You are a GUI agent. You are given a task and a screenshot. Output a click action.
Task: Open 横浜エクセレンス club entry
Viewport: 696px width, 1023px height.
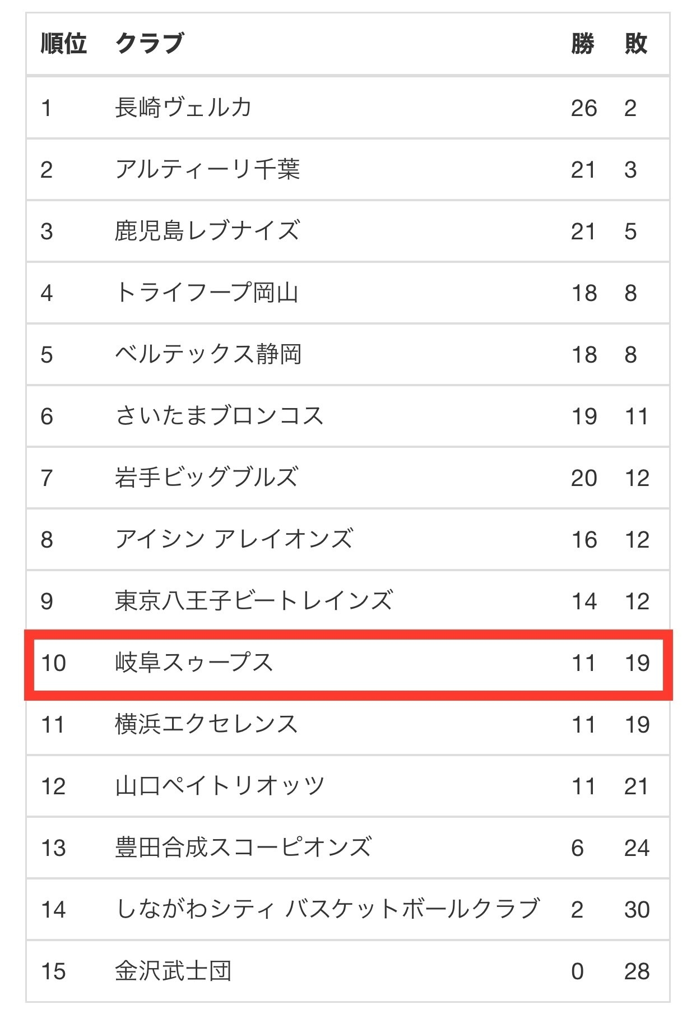tap(206, 724)
